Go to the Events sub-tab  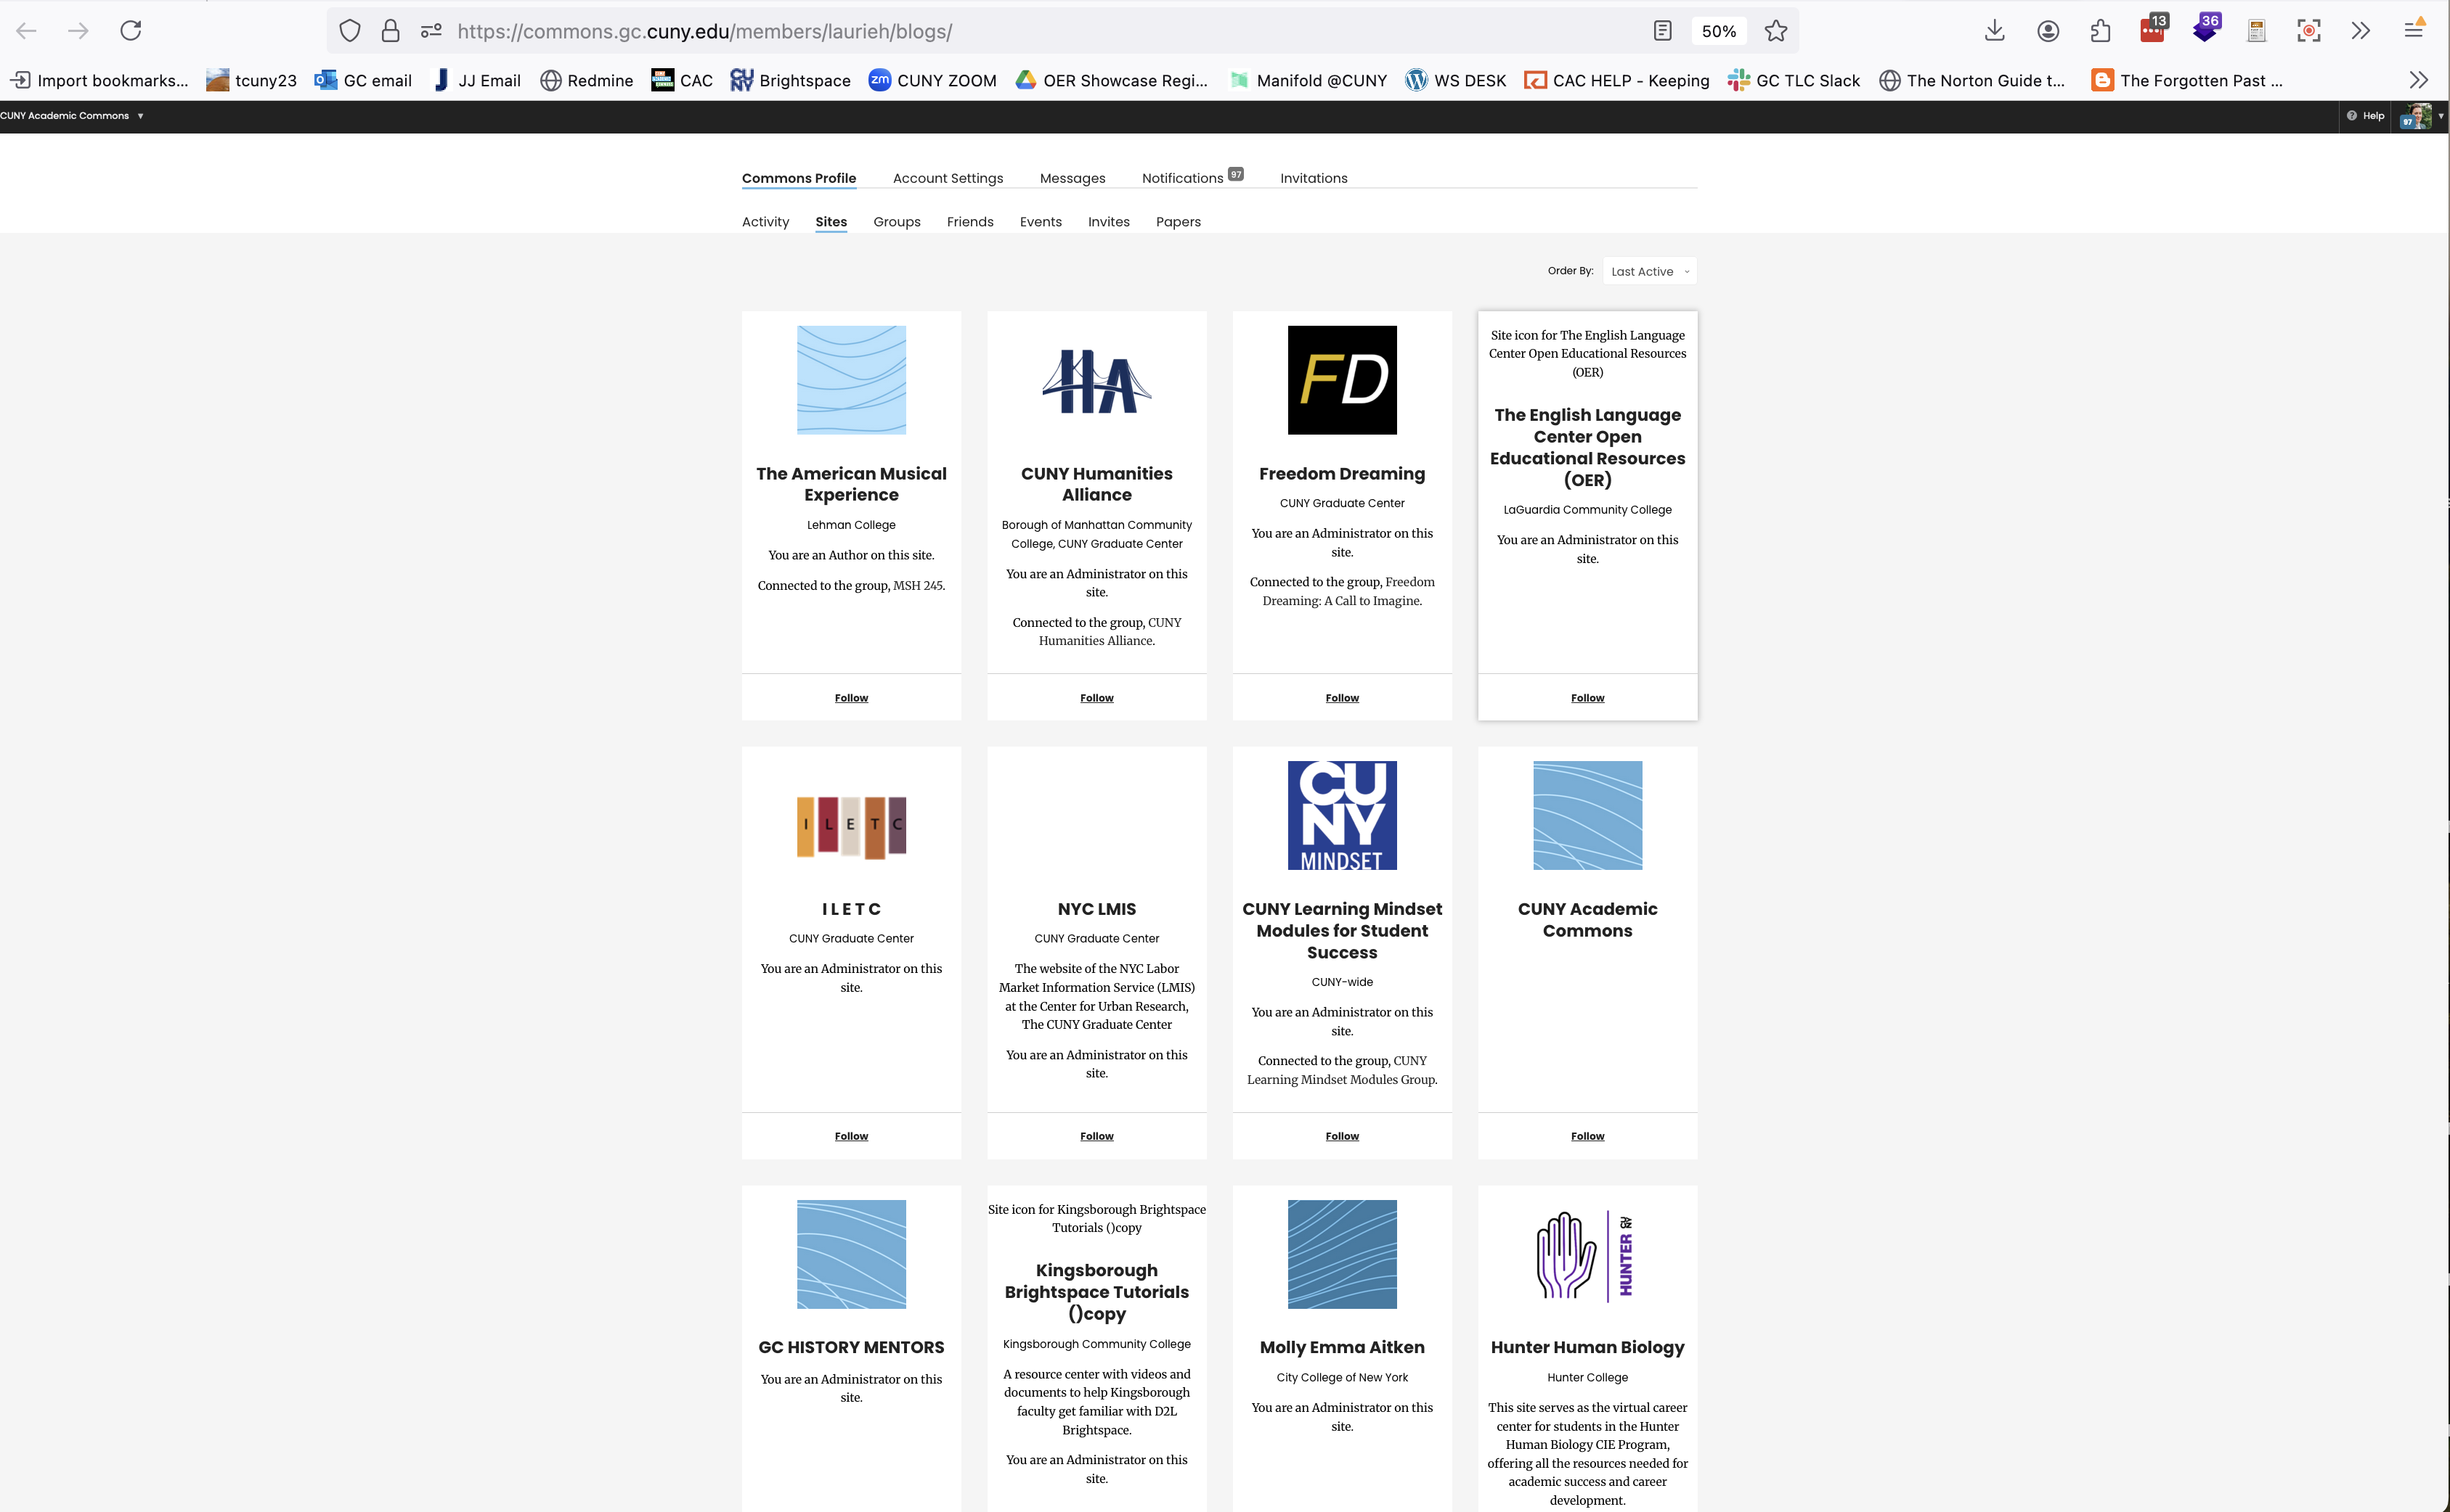click(1040, 222)
